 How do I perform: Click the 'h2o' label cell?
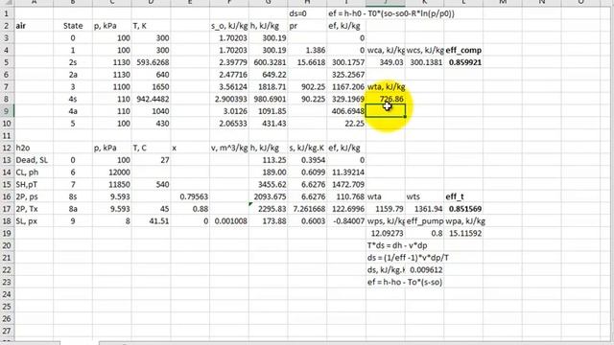click(x=34, y=148)
